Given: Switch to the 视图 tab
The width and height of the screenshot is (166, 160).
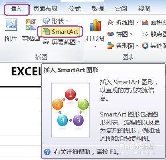Looking at the screenshot, I should pos(144,9).
